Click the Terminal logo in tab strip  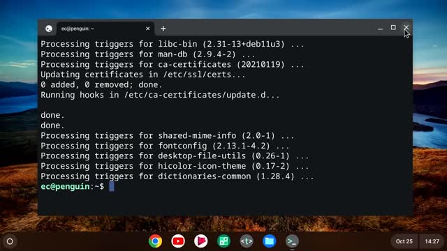(49, 29)
